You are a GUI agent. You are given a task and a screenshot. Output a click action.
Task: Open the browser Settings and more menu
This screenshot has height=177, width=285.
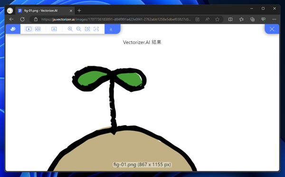click(x=274, y=19)
